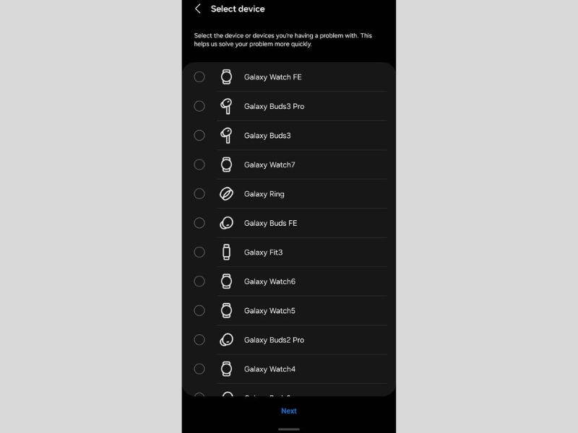Click the Galaxy Fit3 band icon

coord(226,252)
